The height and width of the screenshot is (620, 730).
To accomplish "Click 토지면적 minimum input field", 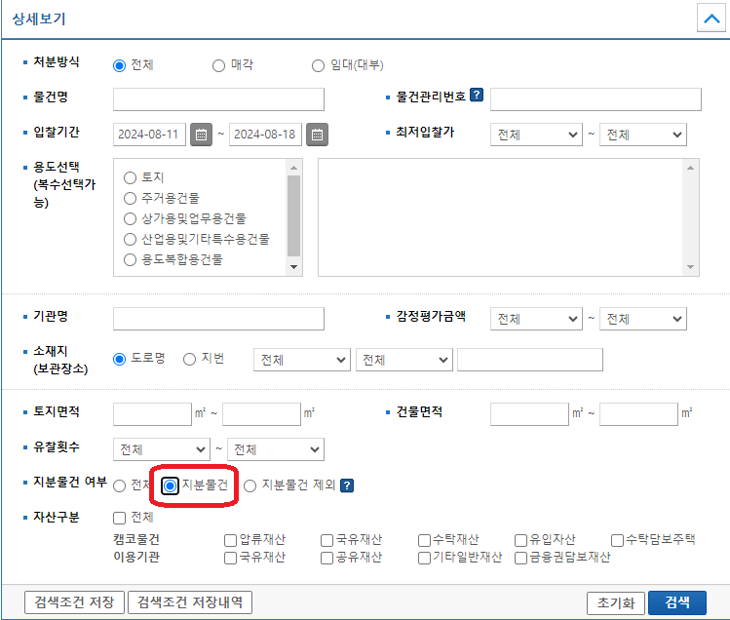I will [x=152, y=414].
